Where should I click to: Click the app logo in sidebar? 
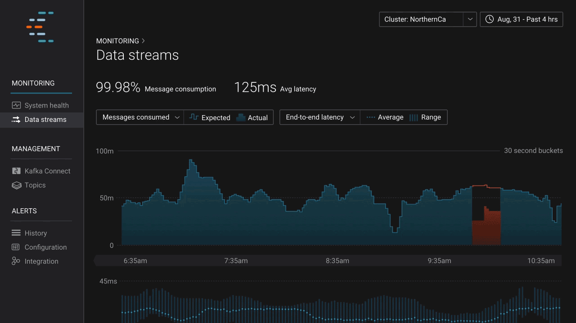(40, 27)
